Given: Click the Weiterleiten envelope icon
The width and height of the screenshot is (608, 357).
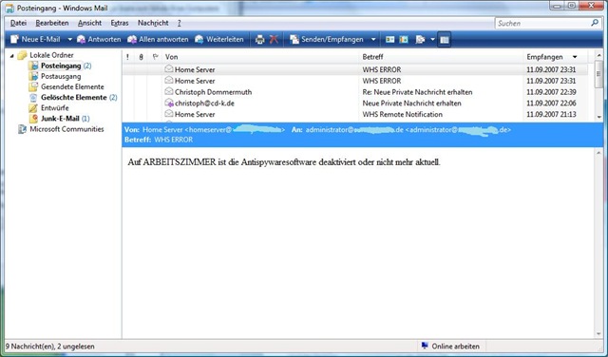Looking at the screenshot, I should click(199, 39).
